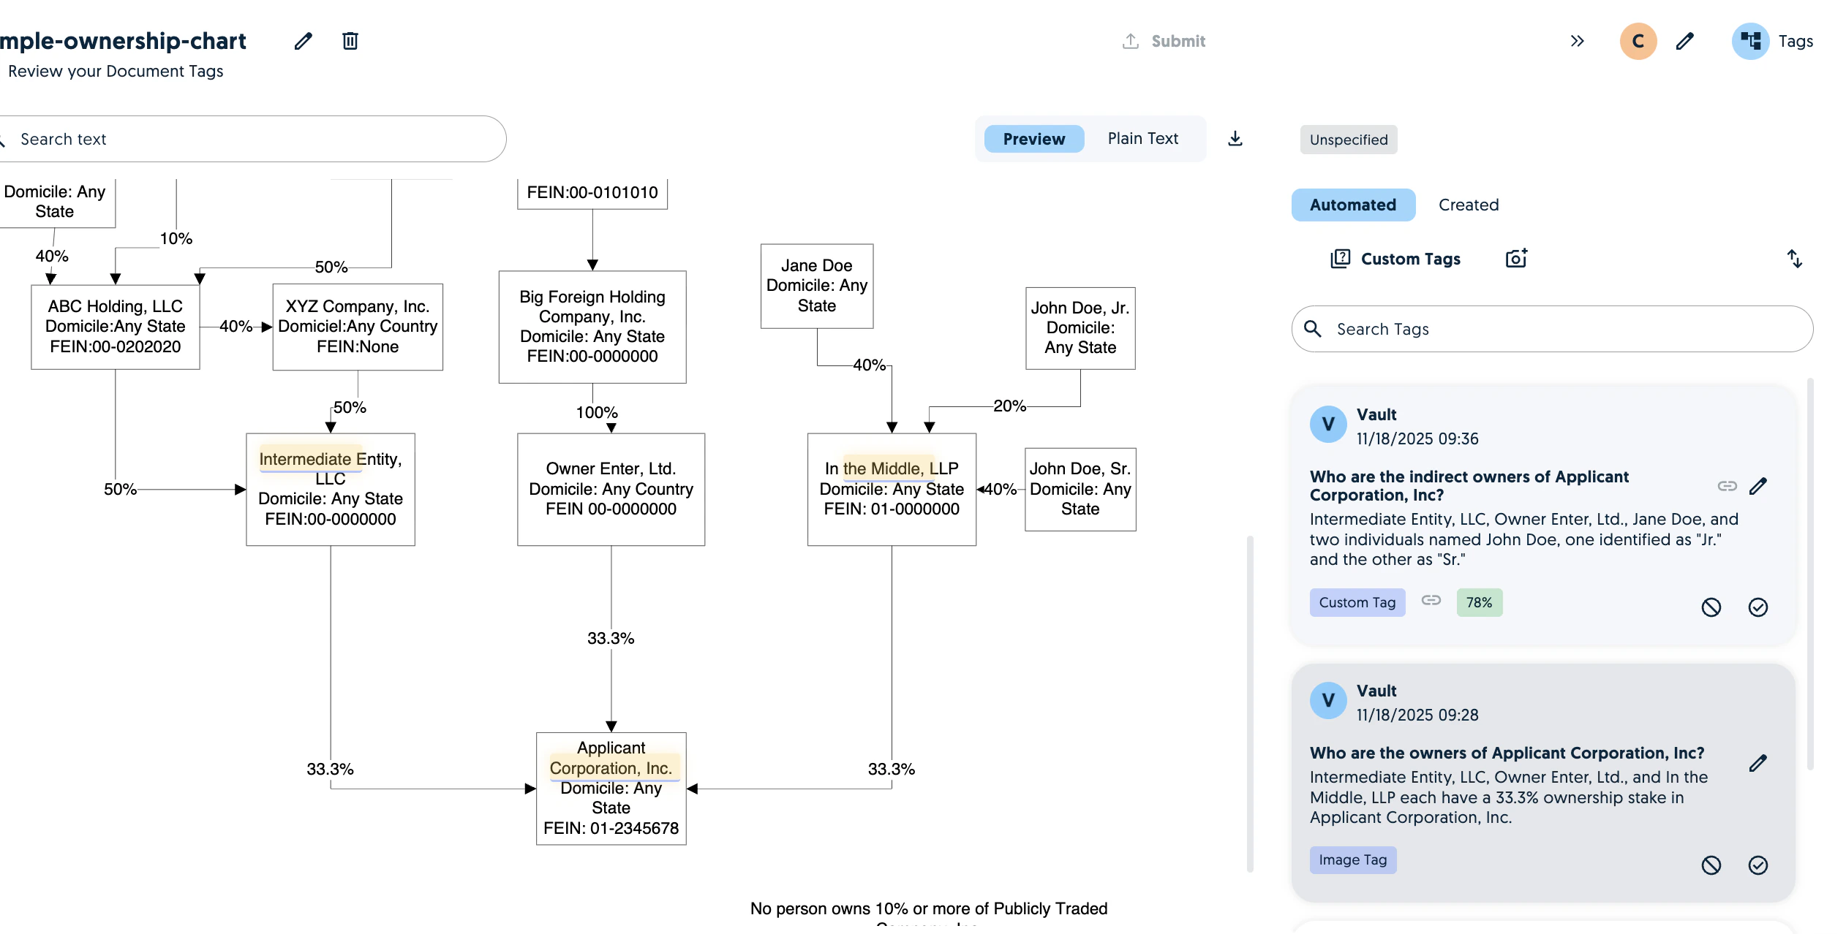Open Custom Tags
Screen dimensions: 1846x934
[x=1395, y=259]
